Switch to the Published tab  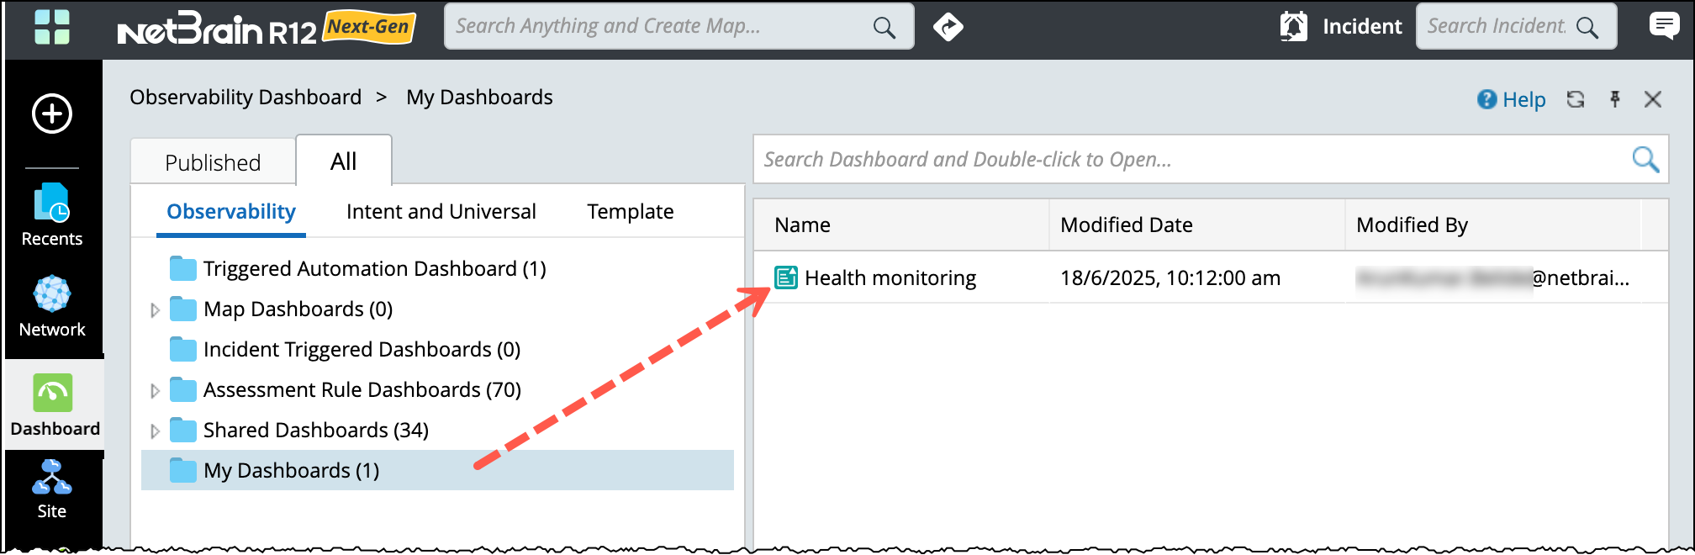pyautogui.click(x=213, y=162)
